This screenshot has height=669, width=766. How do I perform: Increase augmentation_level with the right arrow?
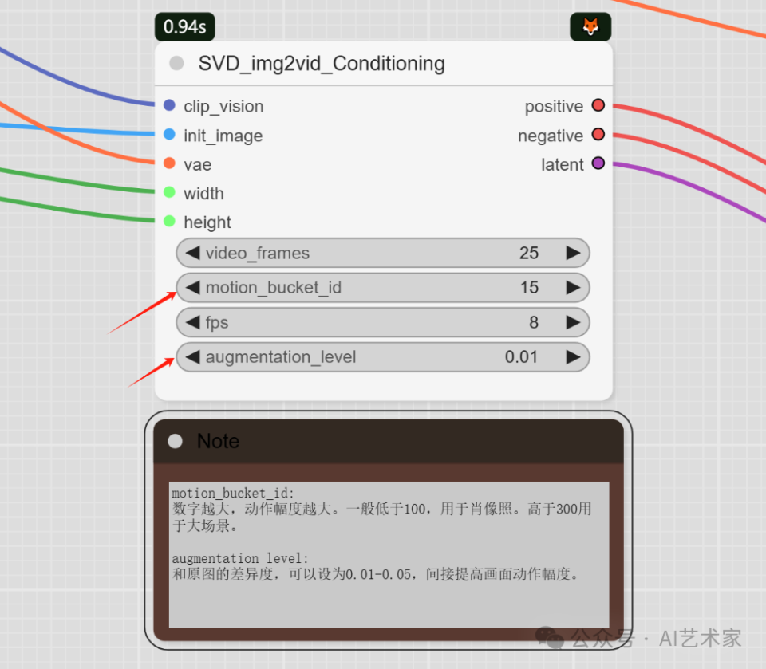click(x=573, y=357)
